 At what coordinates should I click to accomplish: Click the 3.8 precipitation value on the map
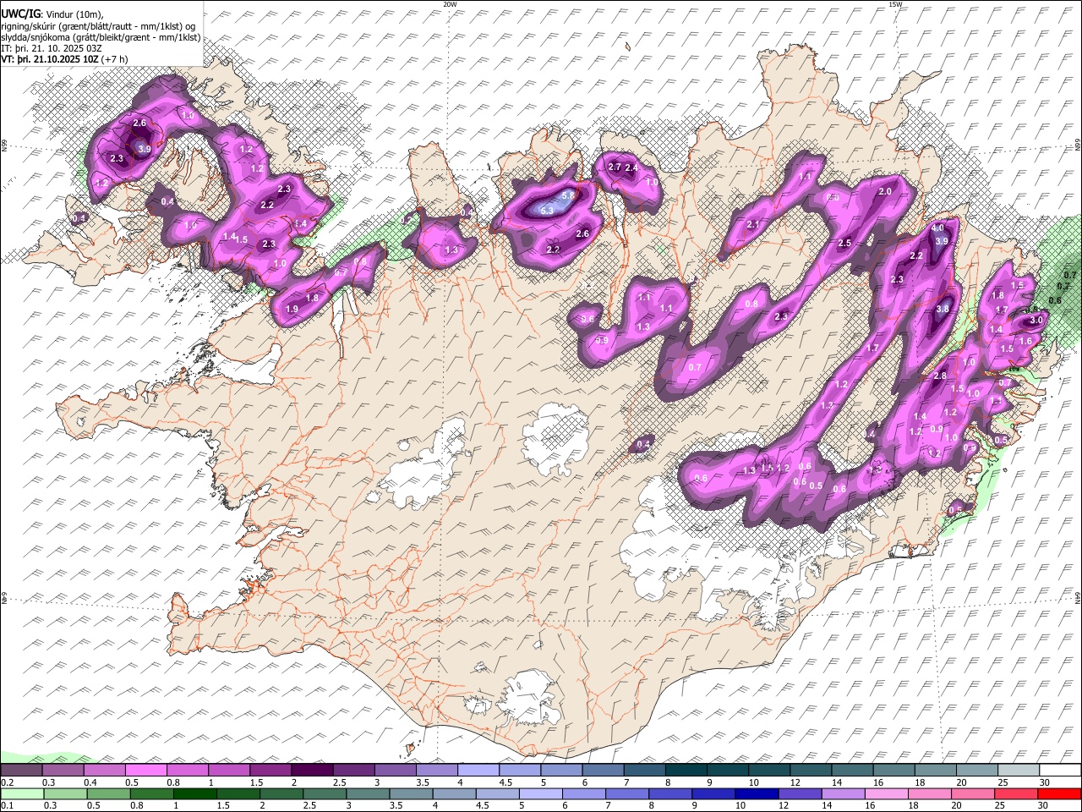[x=943, y=310]
